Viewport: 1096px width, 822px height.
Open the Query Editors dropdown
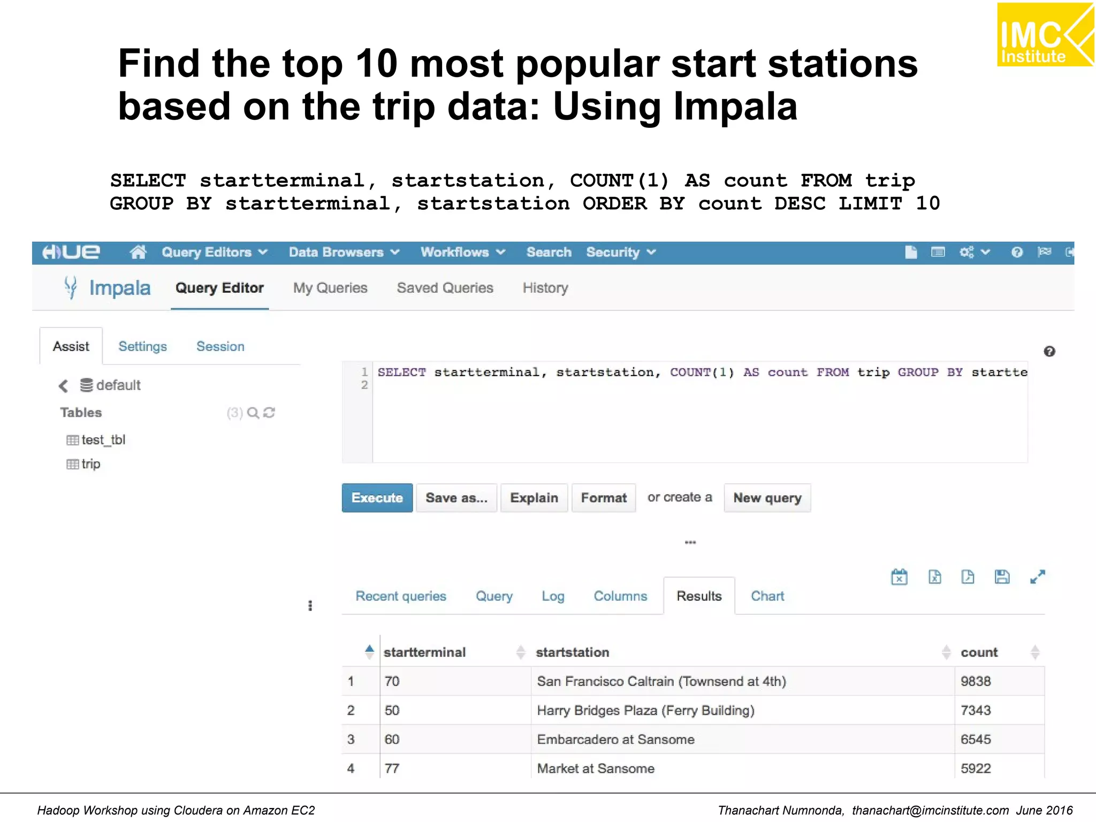click(x=214, y=252)
